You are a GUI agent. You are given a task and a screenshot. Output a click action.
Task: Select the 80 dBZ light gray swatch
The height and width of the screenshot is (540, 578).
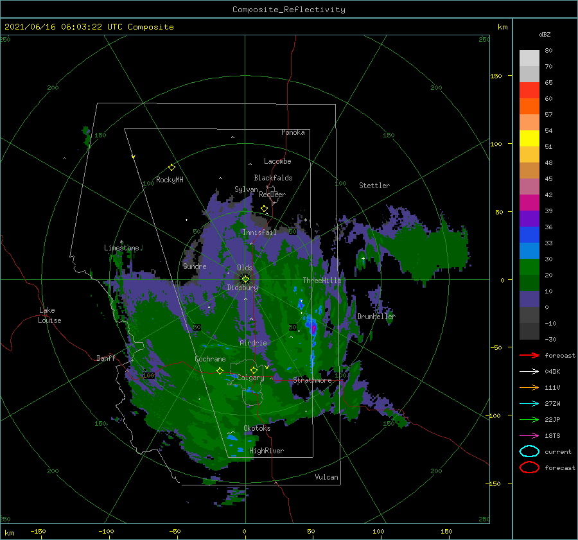coord(529,58)
